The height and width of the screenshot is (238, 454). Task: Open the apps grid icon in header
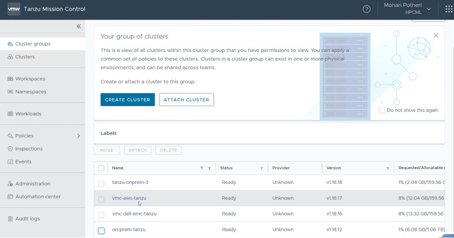tap(449, 9)
